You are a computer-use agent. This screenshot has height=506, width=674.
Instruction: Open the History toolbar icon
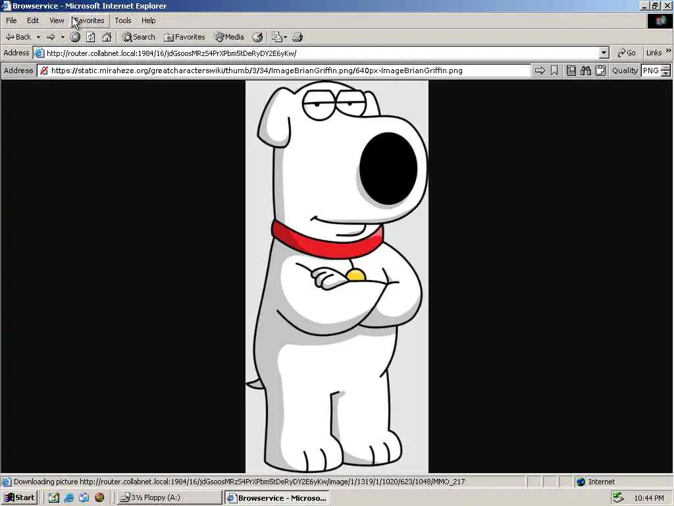tap(257, 37)
